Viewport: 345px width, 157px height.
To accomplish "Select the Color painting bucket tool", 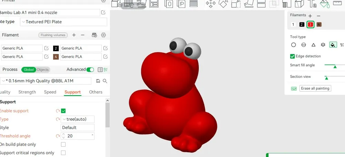I will point(325,4).
